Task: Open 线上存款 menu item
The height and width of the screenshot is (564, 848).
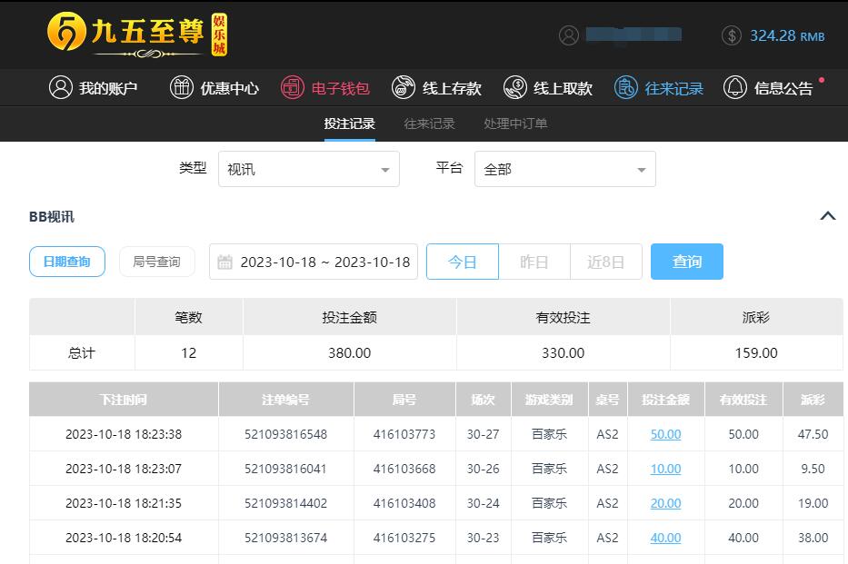Action: pyautogui.click(x=436, y=87)
